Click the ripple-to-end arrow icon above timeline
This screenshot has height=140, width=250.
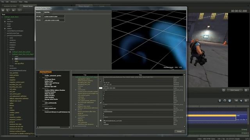tap(236, 101)
